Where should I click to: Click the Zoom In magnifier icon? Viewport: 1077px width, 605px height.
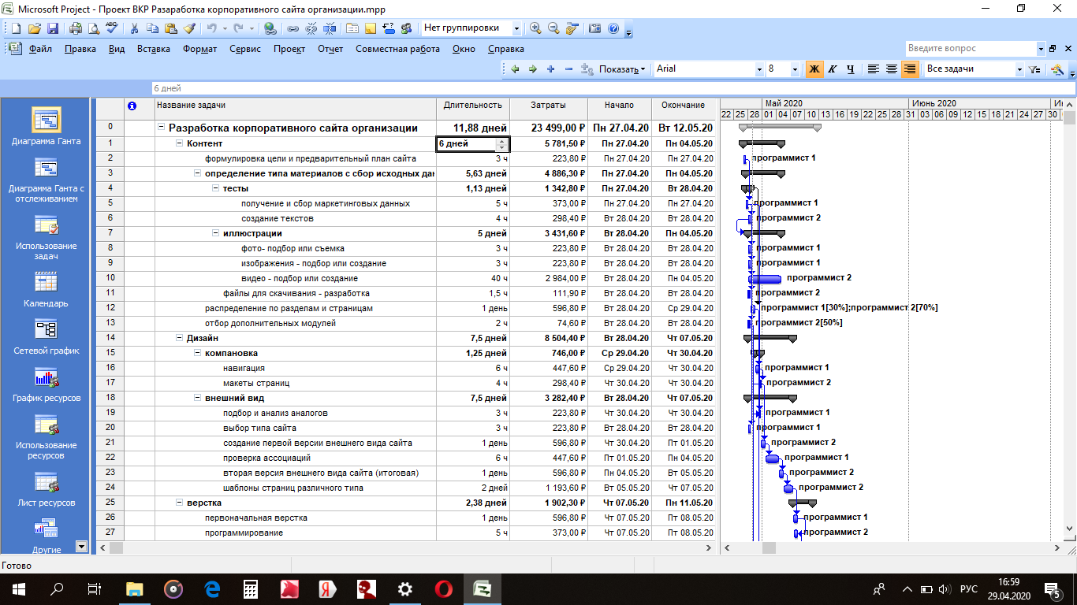point(536,28)
